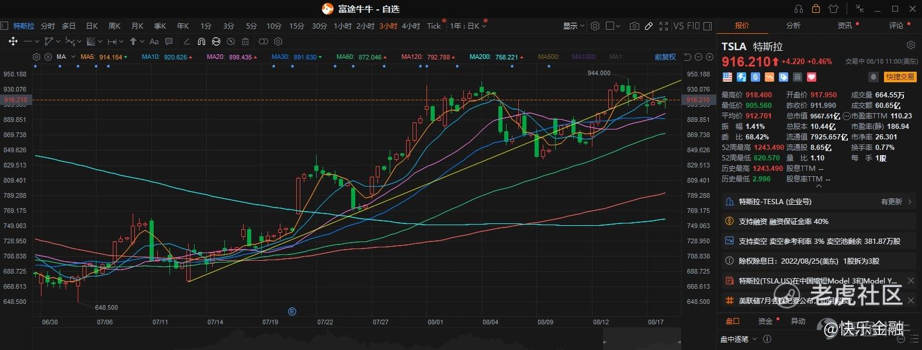Enter fullscreen chart mode

pos(663,26)
